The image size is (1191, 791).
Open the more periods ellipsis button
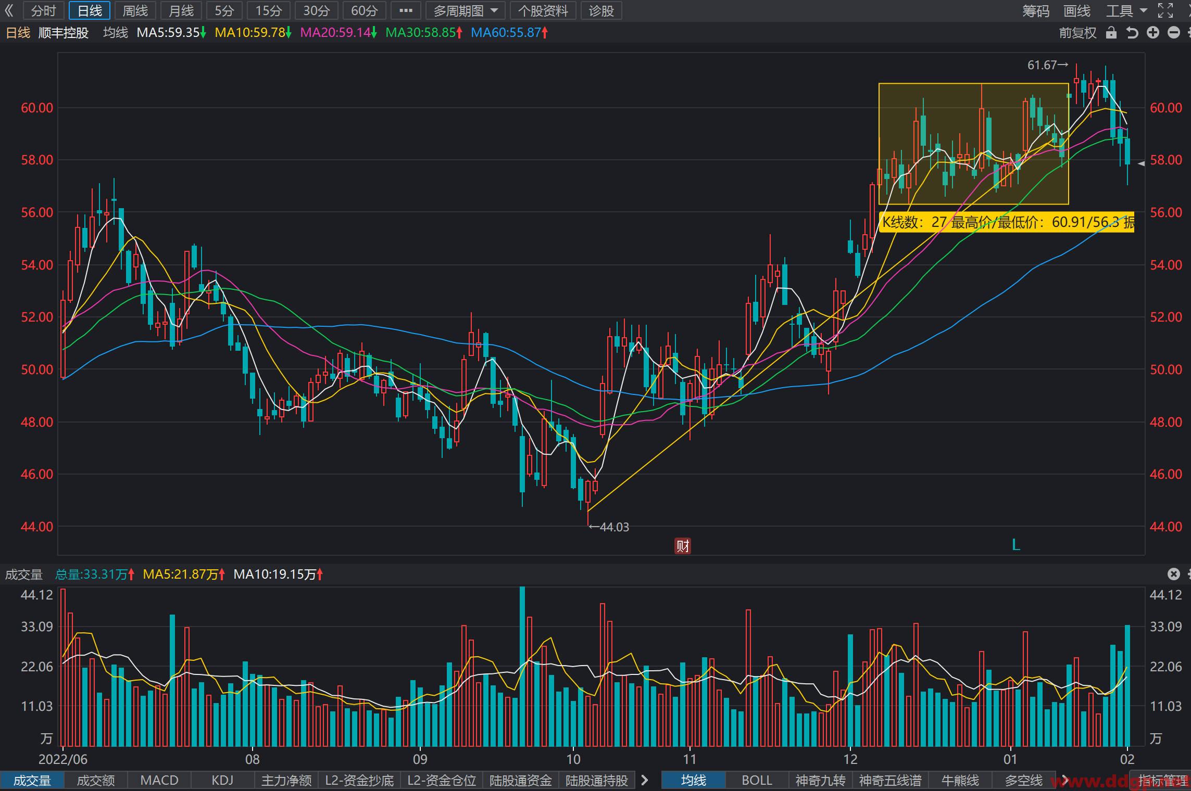[x=406, y=10]
